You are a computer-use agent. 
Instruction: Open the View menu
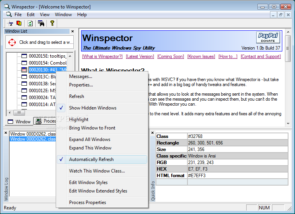45,15
